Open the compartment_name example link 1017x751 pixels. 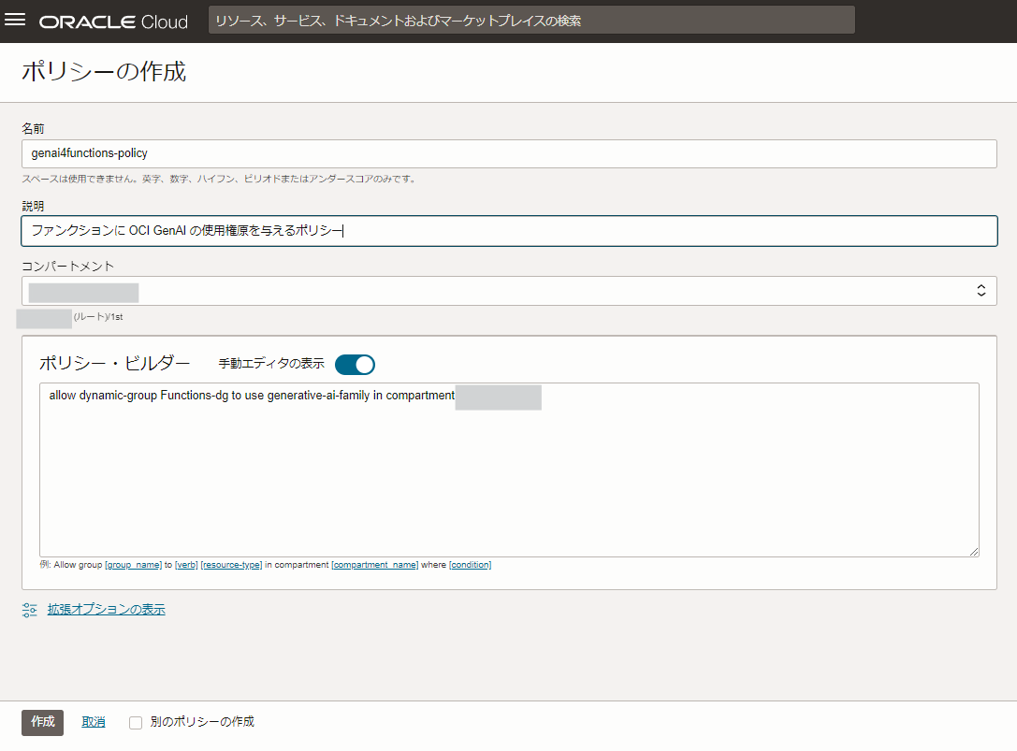375,565
